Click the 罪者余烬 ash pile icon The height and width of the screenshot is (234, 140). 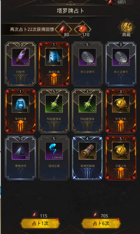20,151
